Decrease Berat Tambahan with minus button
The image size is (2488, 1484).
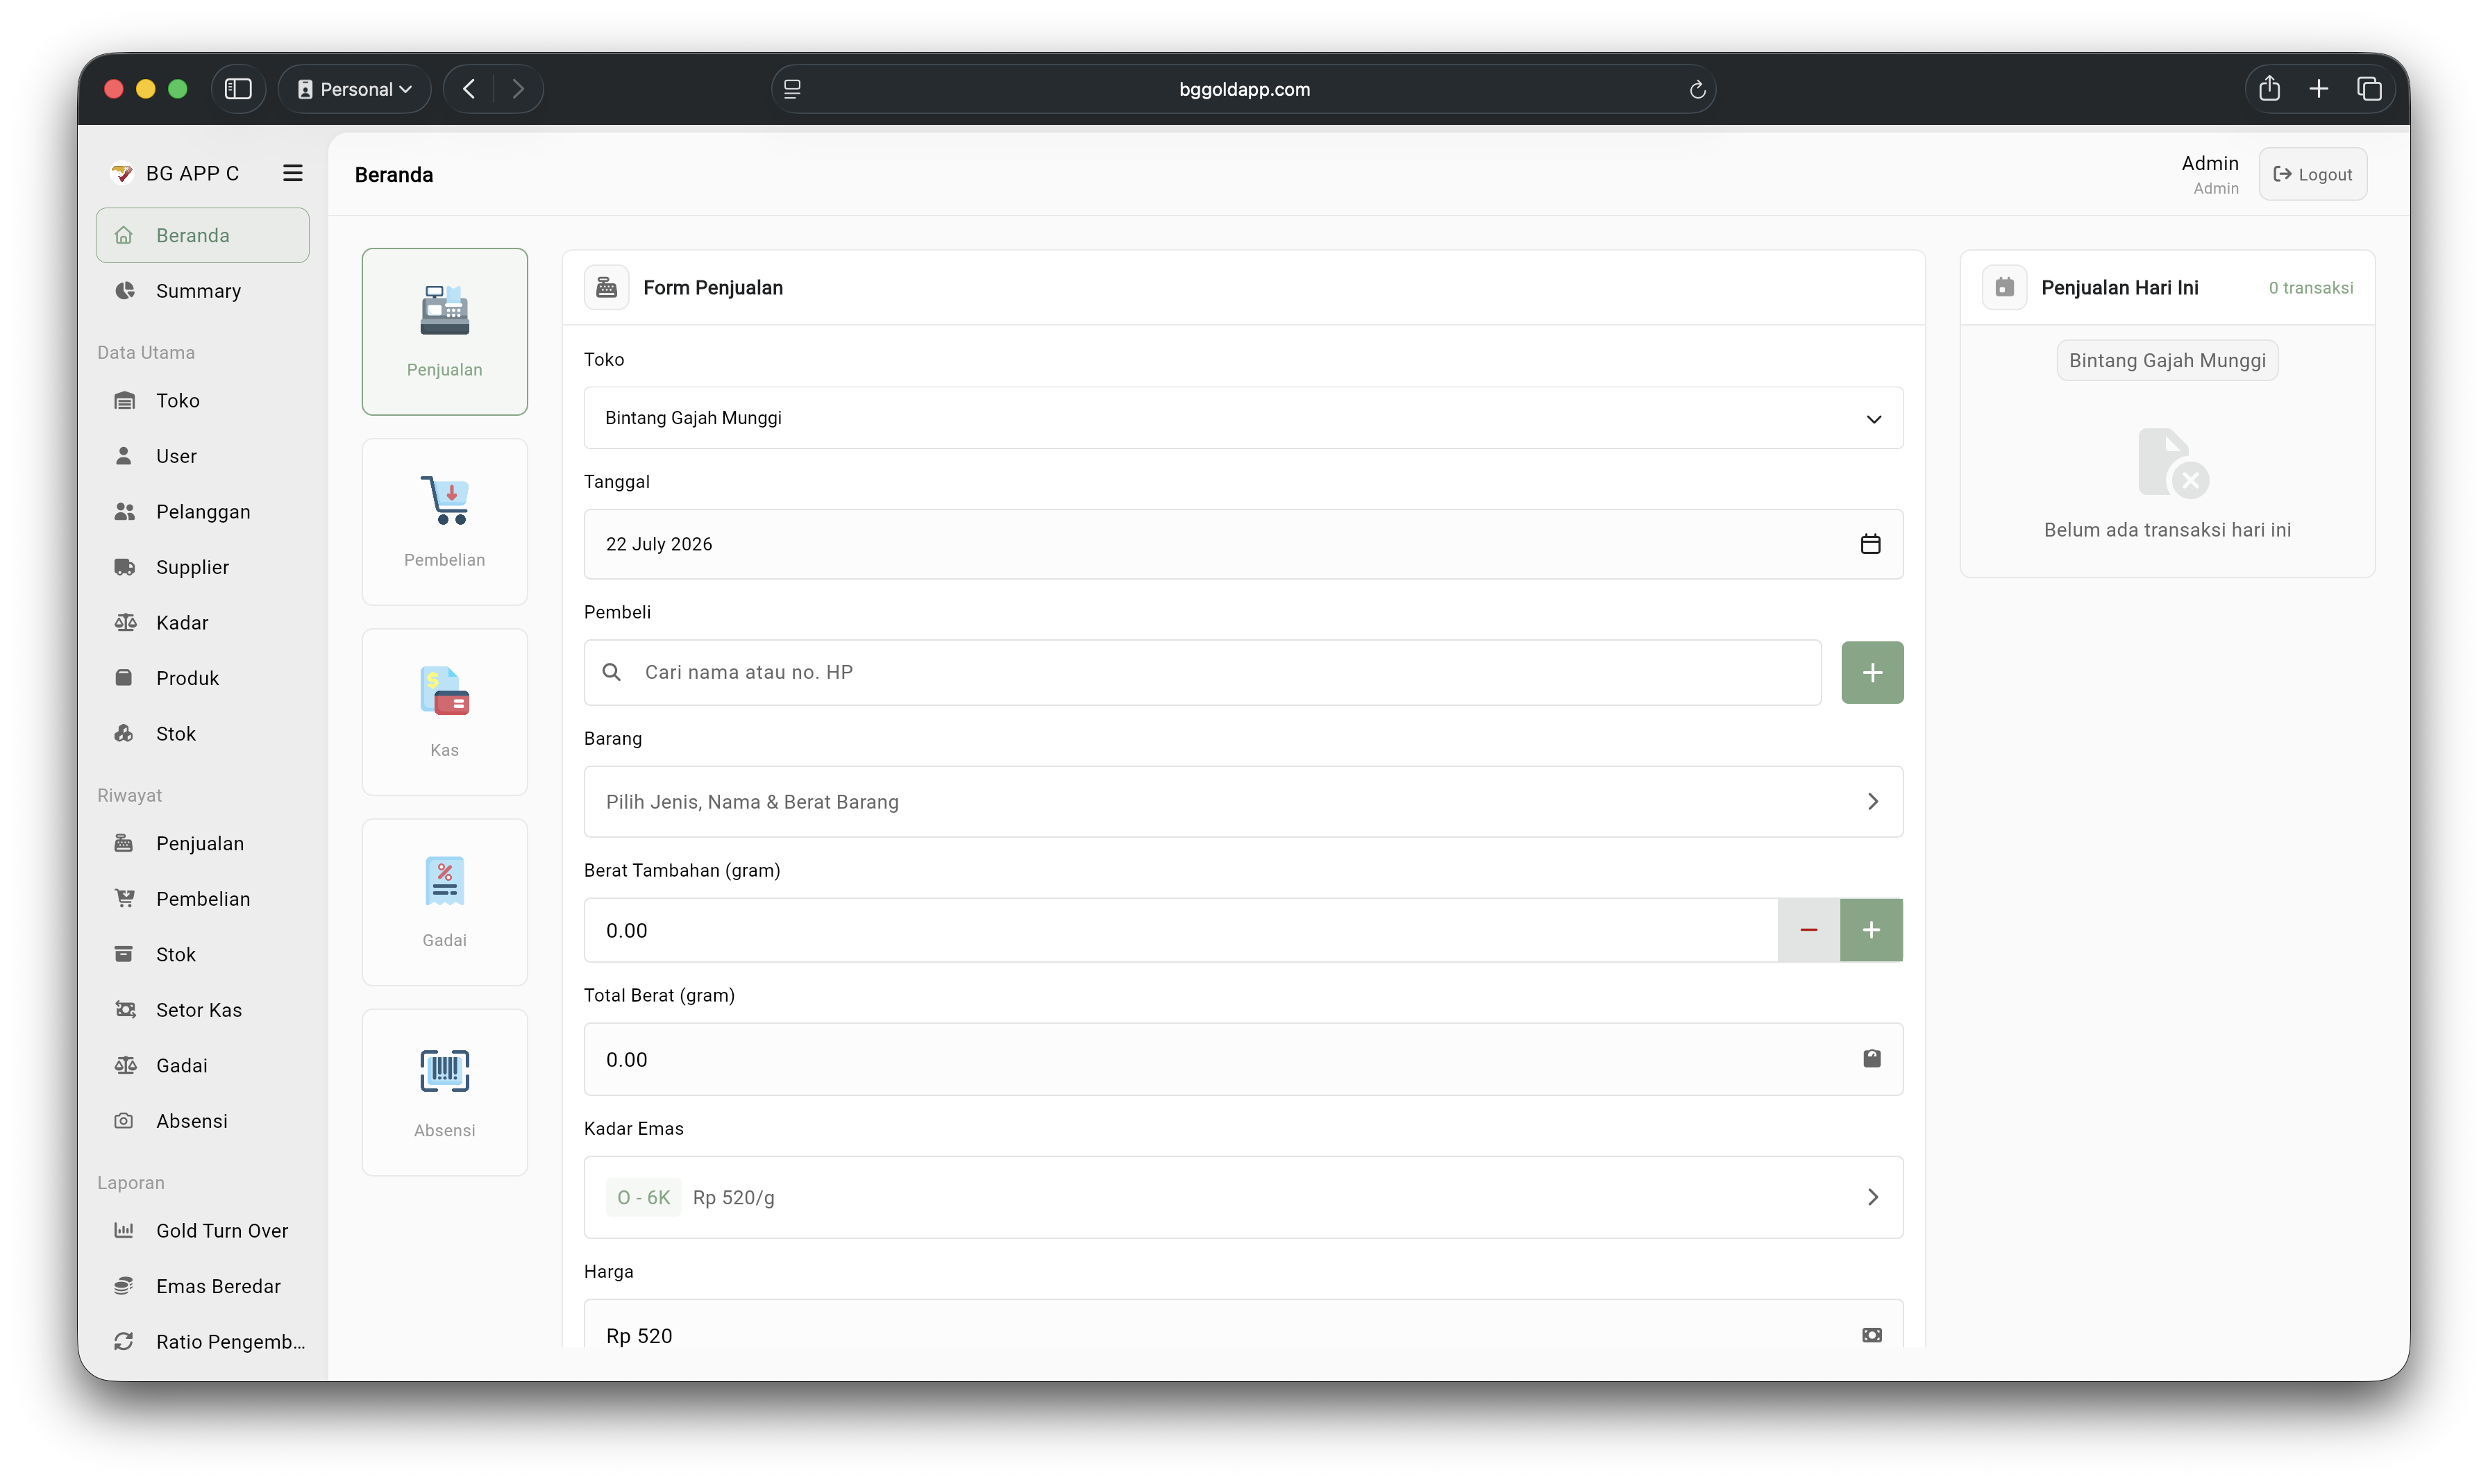pos(1808,930)
